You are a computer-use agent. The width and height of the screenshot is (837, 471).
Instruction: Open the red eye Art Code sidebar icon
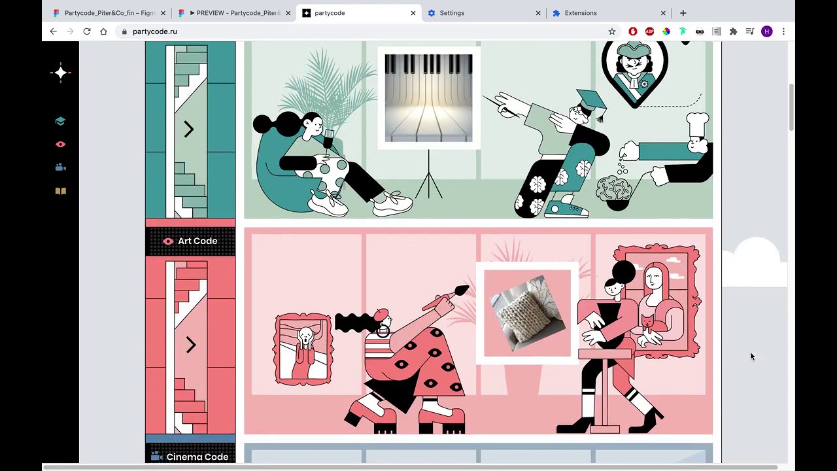[x=60, y=145]
